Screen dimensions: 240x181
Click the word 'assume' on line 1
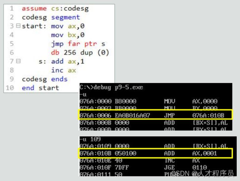pos(34,8)
